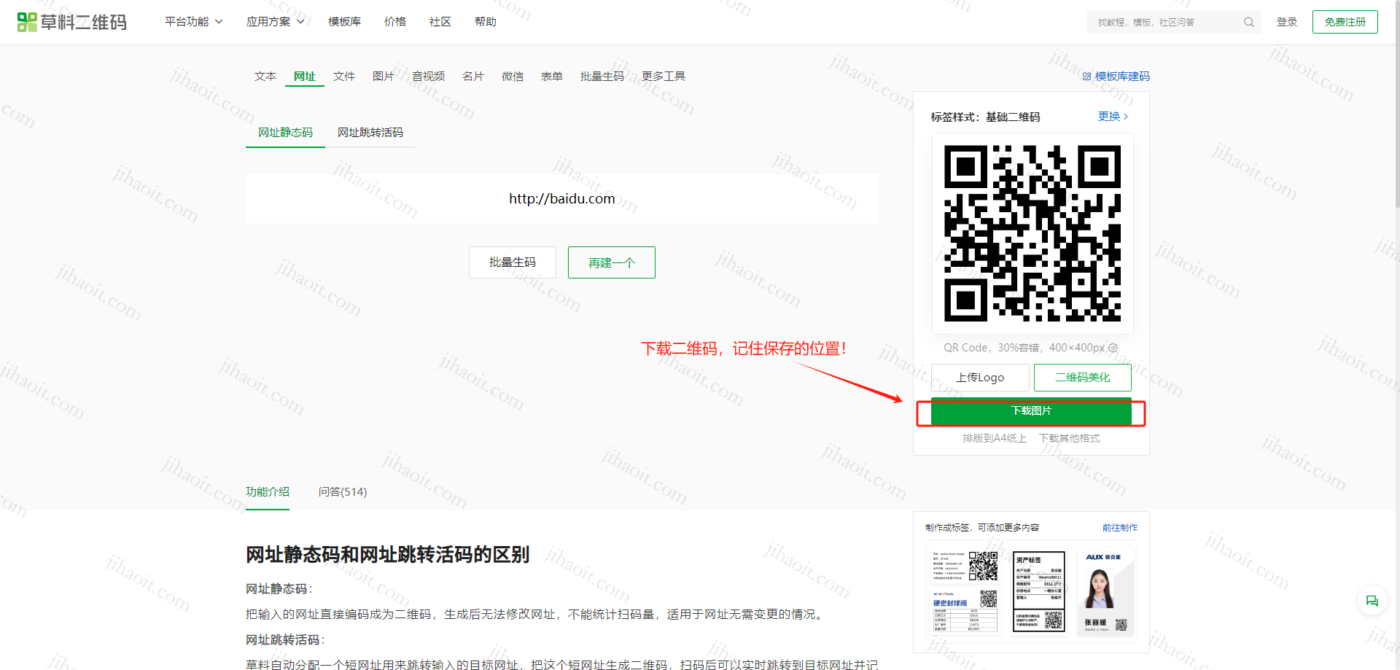Switch to the 名片 tab

[473, 77]
